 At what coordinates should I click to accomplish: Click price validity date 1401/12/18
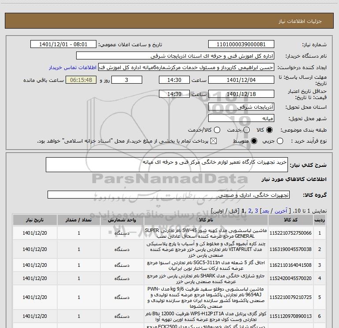click(x=241, y=94)
